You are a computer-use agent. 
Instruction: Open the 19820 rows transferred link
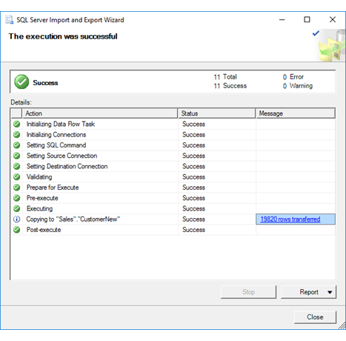(x=290, y=219)
